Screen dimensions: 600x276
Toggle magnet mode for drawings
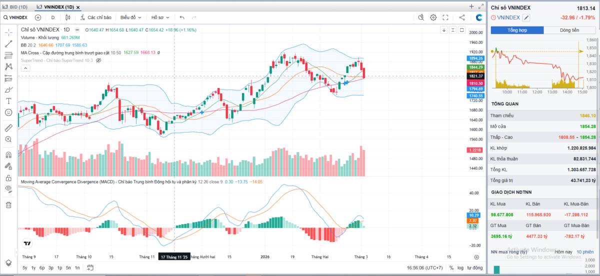[x=8, y=155]
